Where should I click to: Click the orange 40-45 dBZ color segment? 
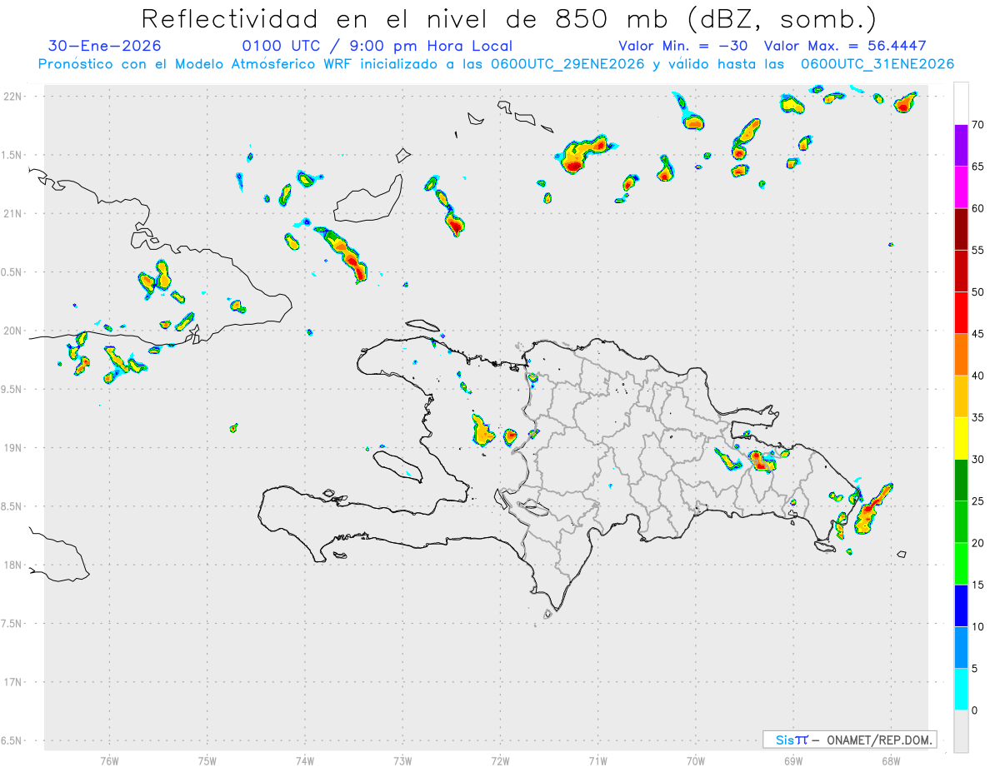point(961,355)
